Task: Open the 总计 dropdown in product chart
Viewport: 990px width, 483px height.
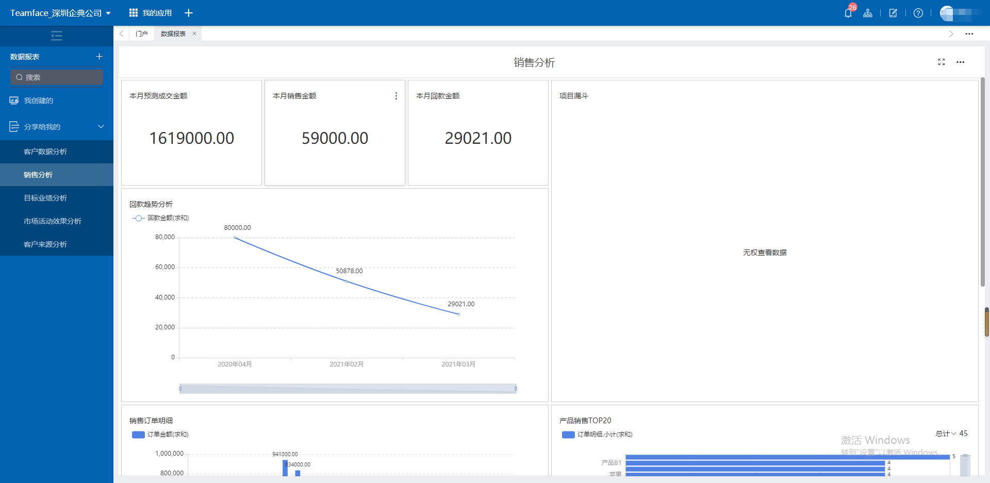Action: [946, 434]
